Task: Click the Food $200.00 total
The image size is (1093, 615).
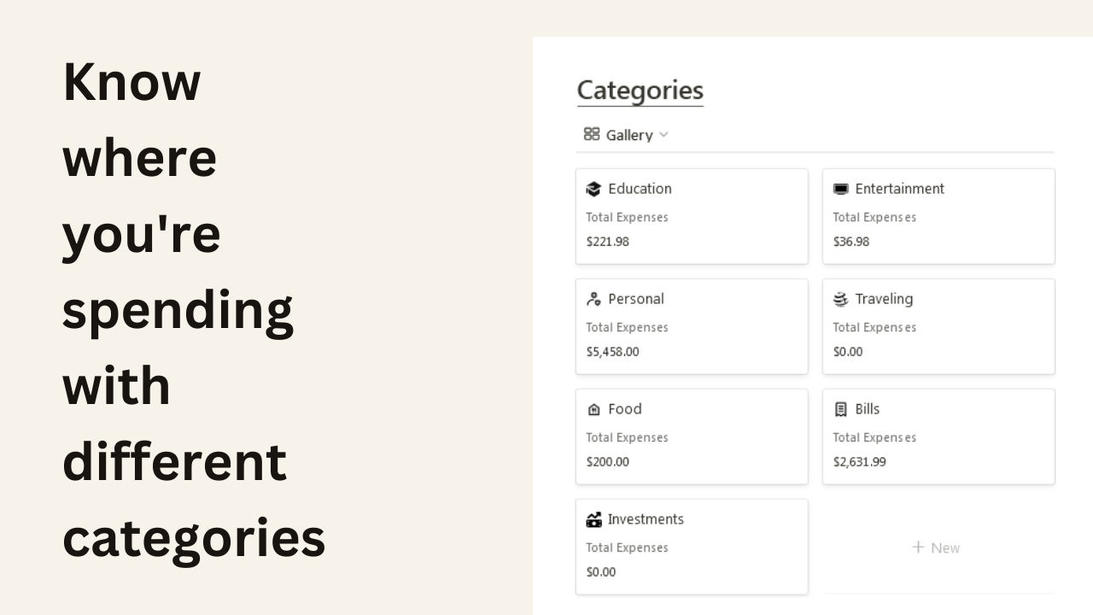Action: [607, 461]
